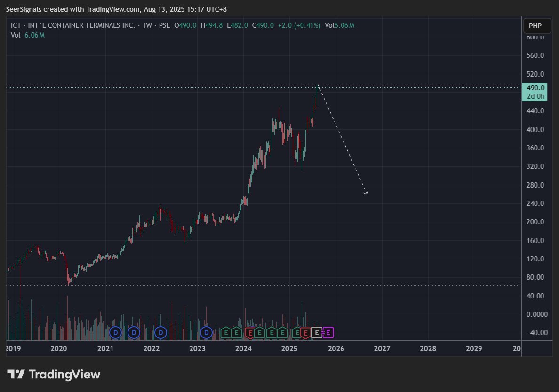The height and width of the screenshot is (392, 559).
Task: Click the 2022 time axis label
Action: (x=151, y=349)
